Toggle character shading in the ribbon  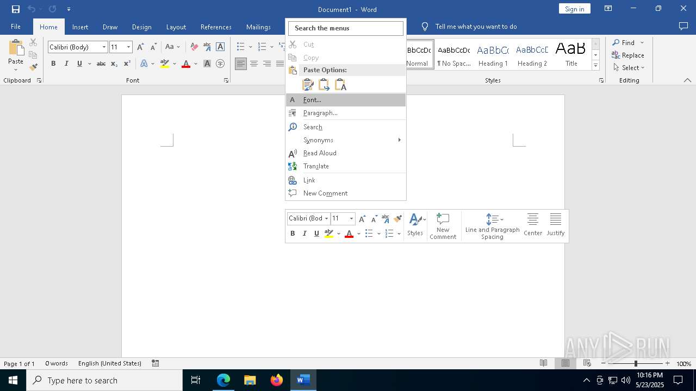[x=207, y=64]
